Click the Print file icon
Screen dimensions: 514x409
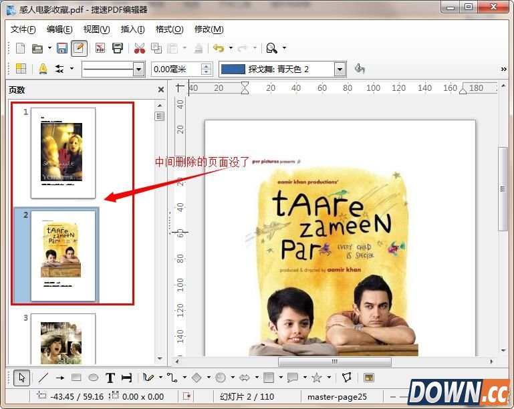[x=118, y=48]
